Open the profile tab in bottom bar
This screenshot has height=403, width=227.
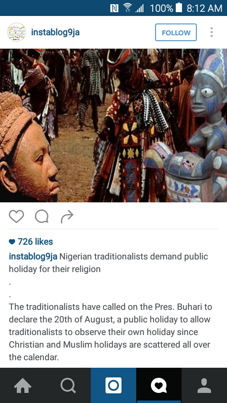[x=204, y=385]
